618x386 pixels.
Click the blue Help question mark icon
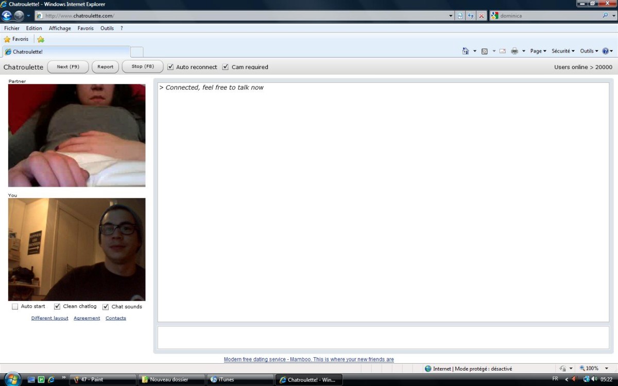[x=605, y=51]
